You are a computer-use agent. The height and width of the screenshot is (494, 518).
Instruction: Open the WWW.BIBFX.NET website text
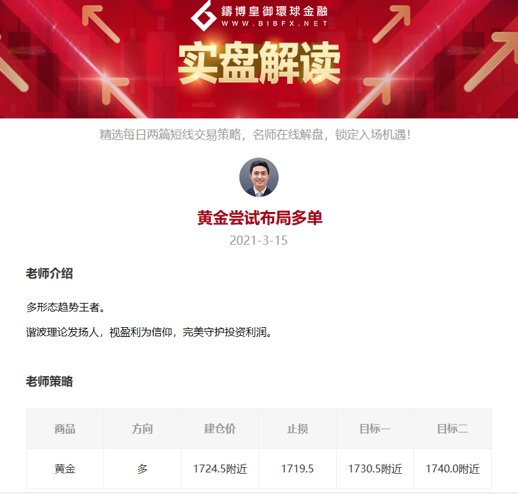click(275, 24)
